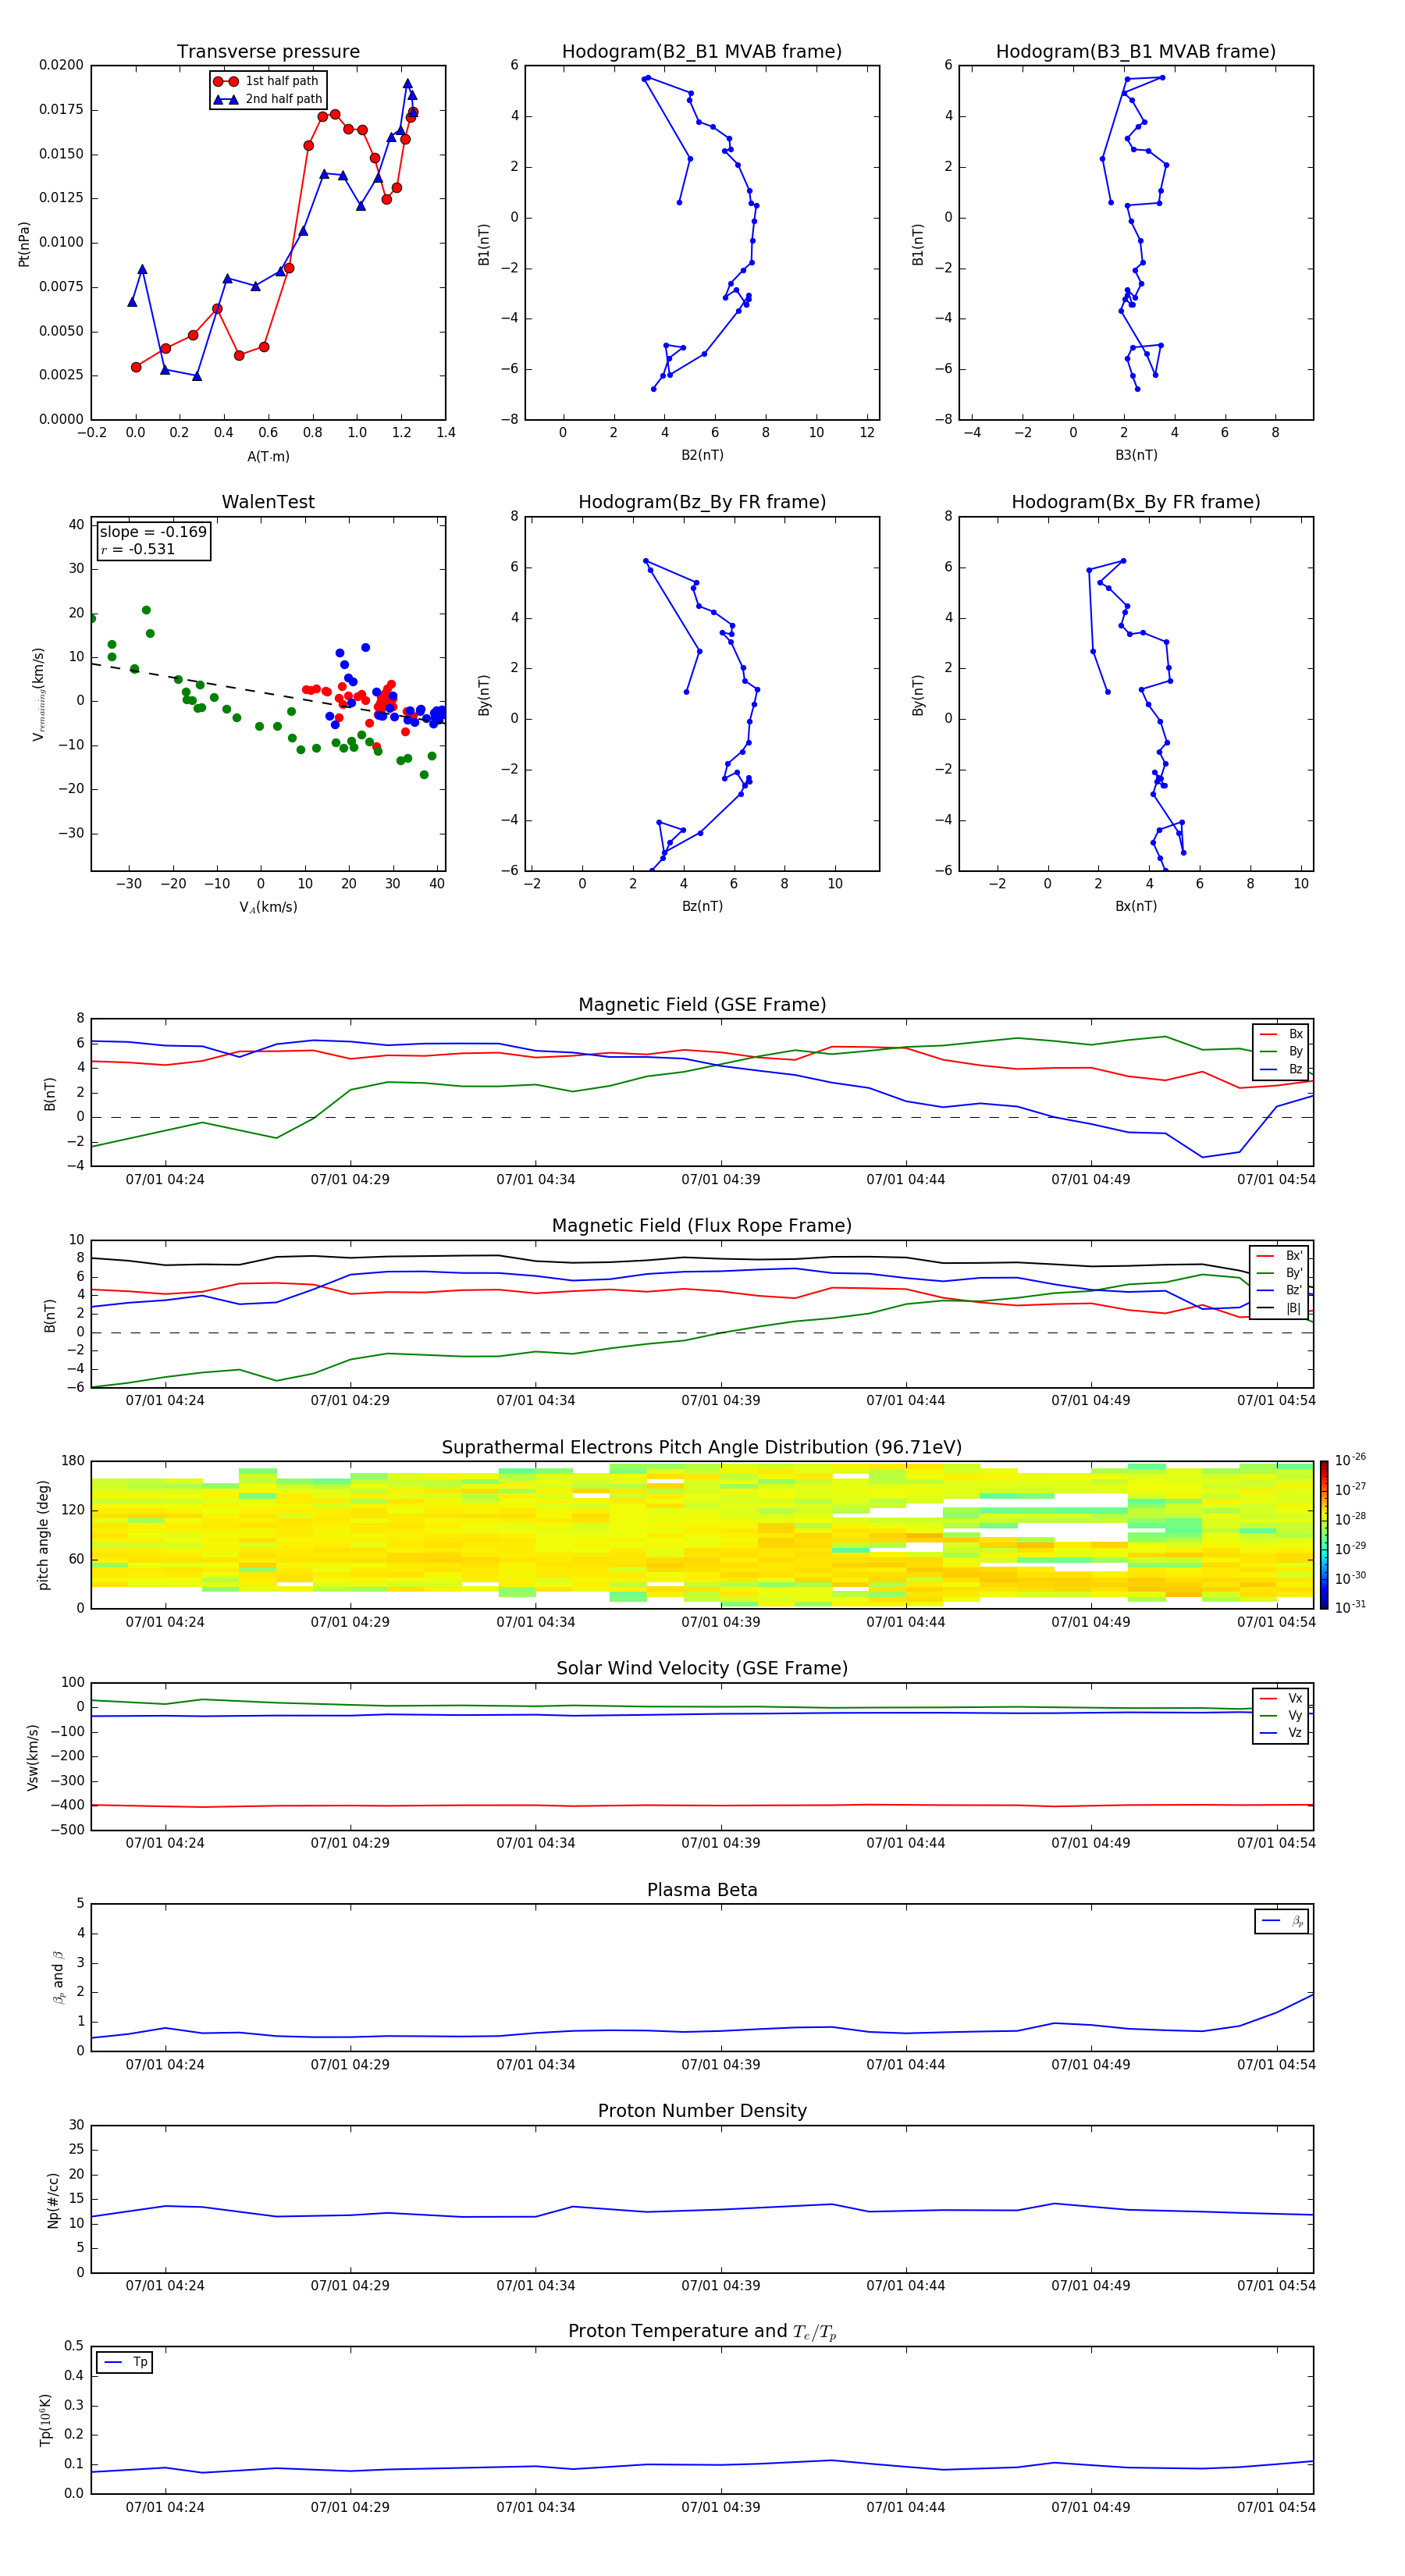This screenshot has height=2576, width=1405.
Task: Select the "1st half path" legend entry
Action: pyautogui.click(x=267, y=81)
